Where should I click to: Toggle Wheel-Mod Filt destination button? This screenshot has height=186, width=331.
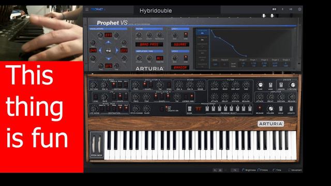tap(126, 109)
